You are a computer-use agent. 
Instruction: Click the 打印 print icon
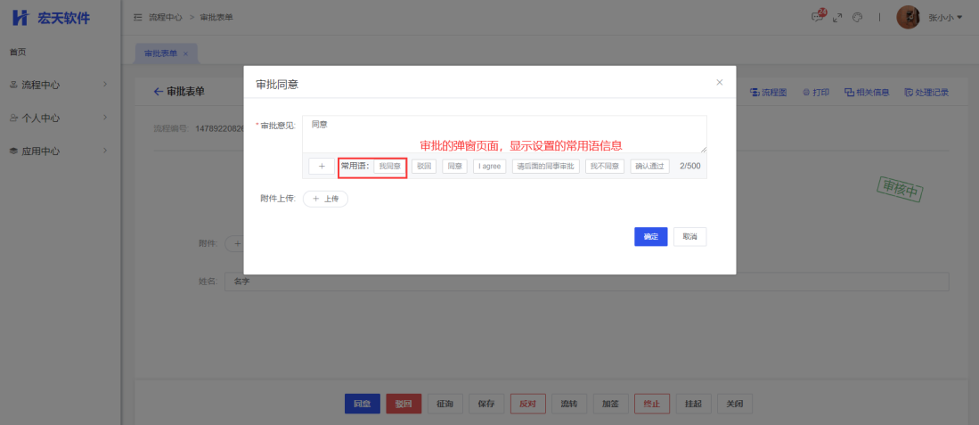pos(816,92)
